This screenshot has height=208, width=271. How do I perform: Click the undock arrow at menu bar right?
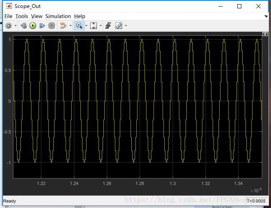266,16
